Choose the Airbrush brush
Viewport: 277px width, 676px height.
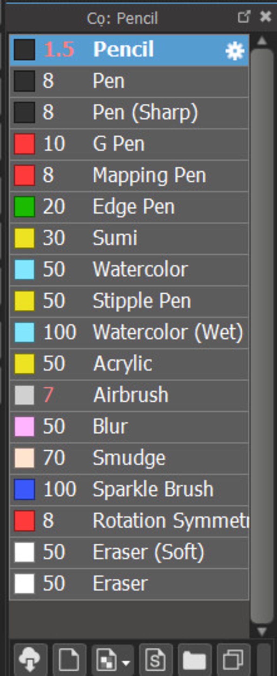pyautogui.click(x=129, y=395)
